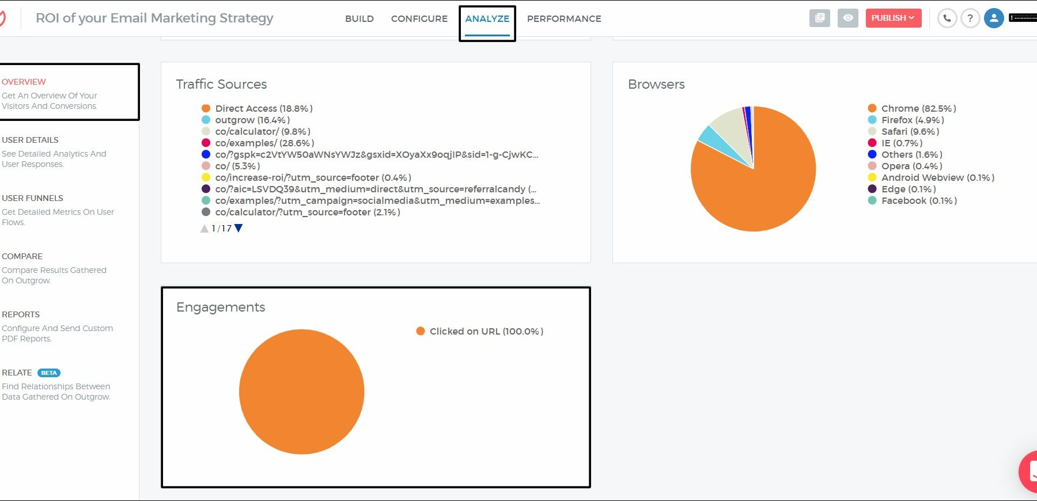This screenshot has width=1037, height=501.
Task: Open the Publish dropdown
Action: click(893, 18)
